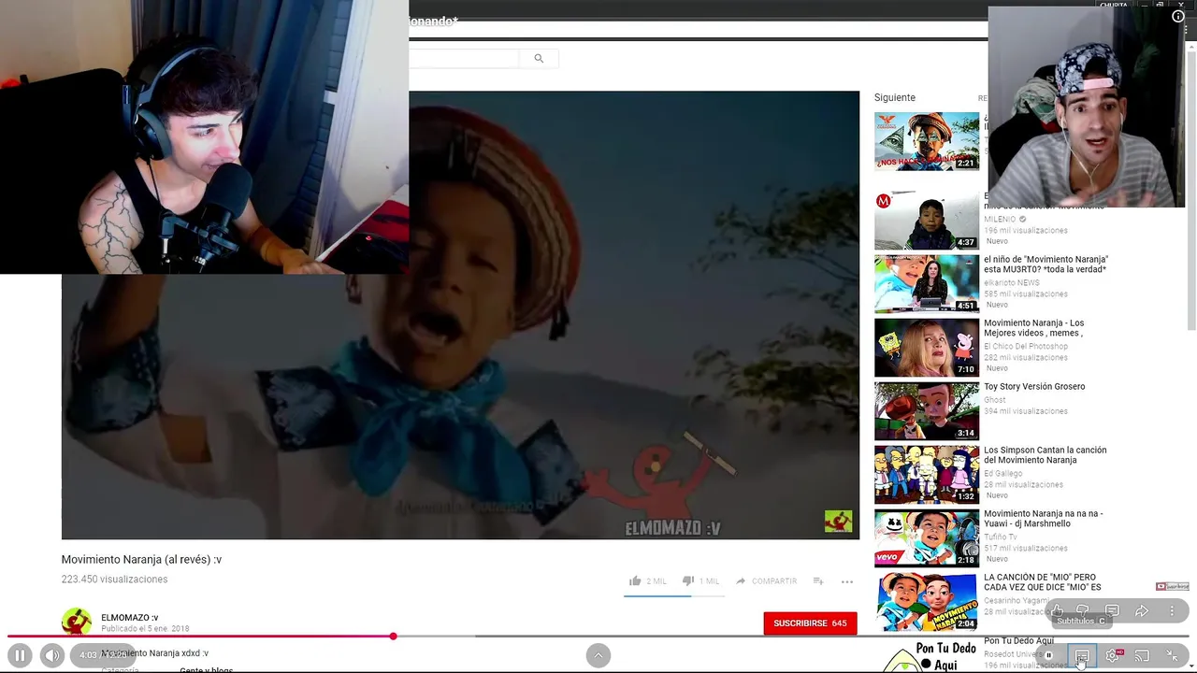
Task: Click the cast to TV icon
Action: tap(1142, 655)
